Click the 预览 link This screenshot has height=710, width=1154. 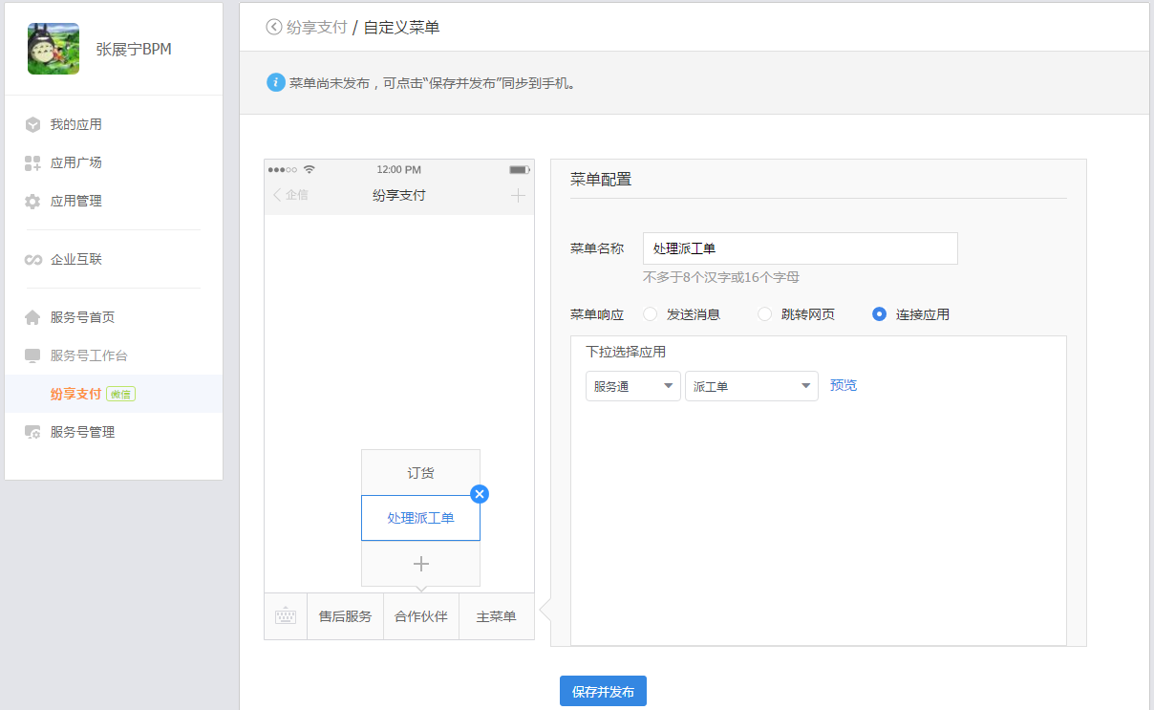point(844,385)
